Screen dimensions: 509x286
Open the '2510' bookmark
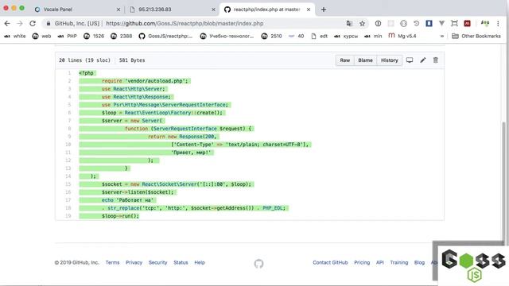(x=271, y=36)
